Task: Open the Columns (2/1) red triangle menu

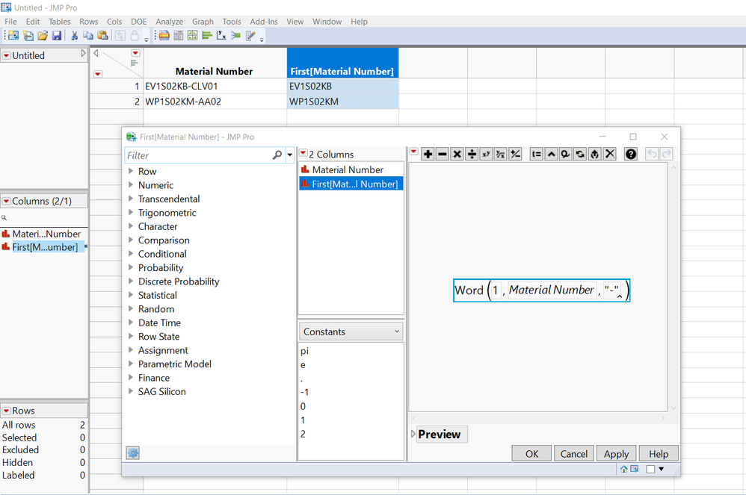Action: click(x=7, y=202)
